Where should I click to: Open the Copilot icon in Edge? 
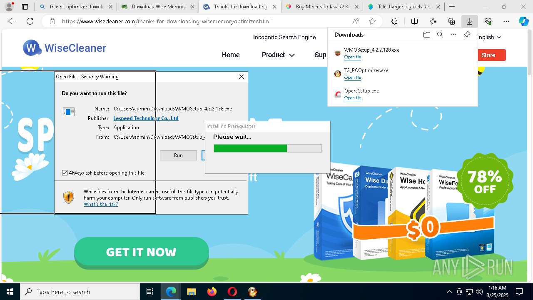pos(524,22)
